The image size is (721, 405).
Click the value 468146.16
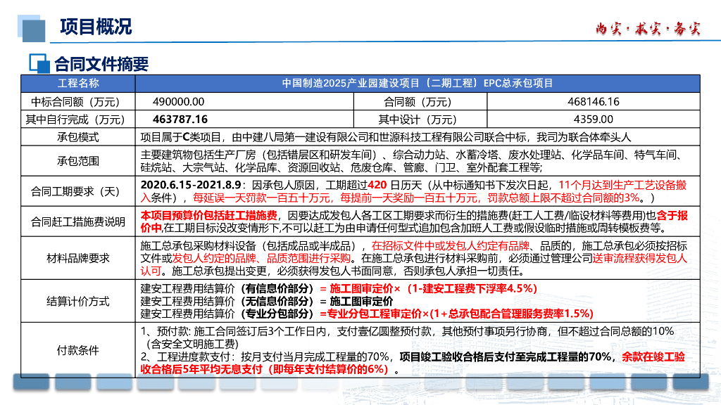593,101
